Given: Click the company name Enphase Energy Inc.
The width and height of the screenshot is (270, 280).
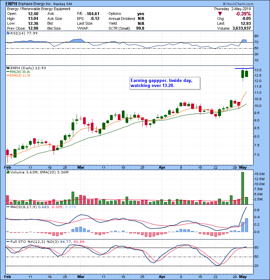Looking at the screenshot, I should (x=35, y=4).
